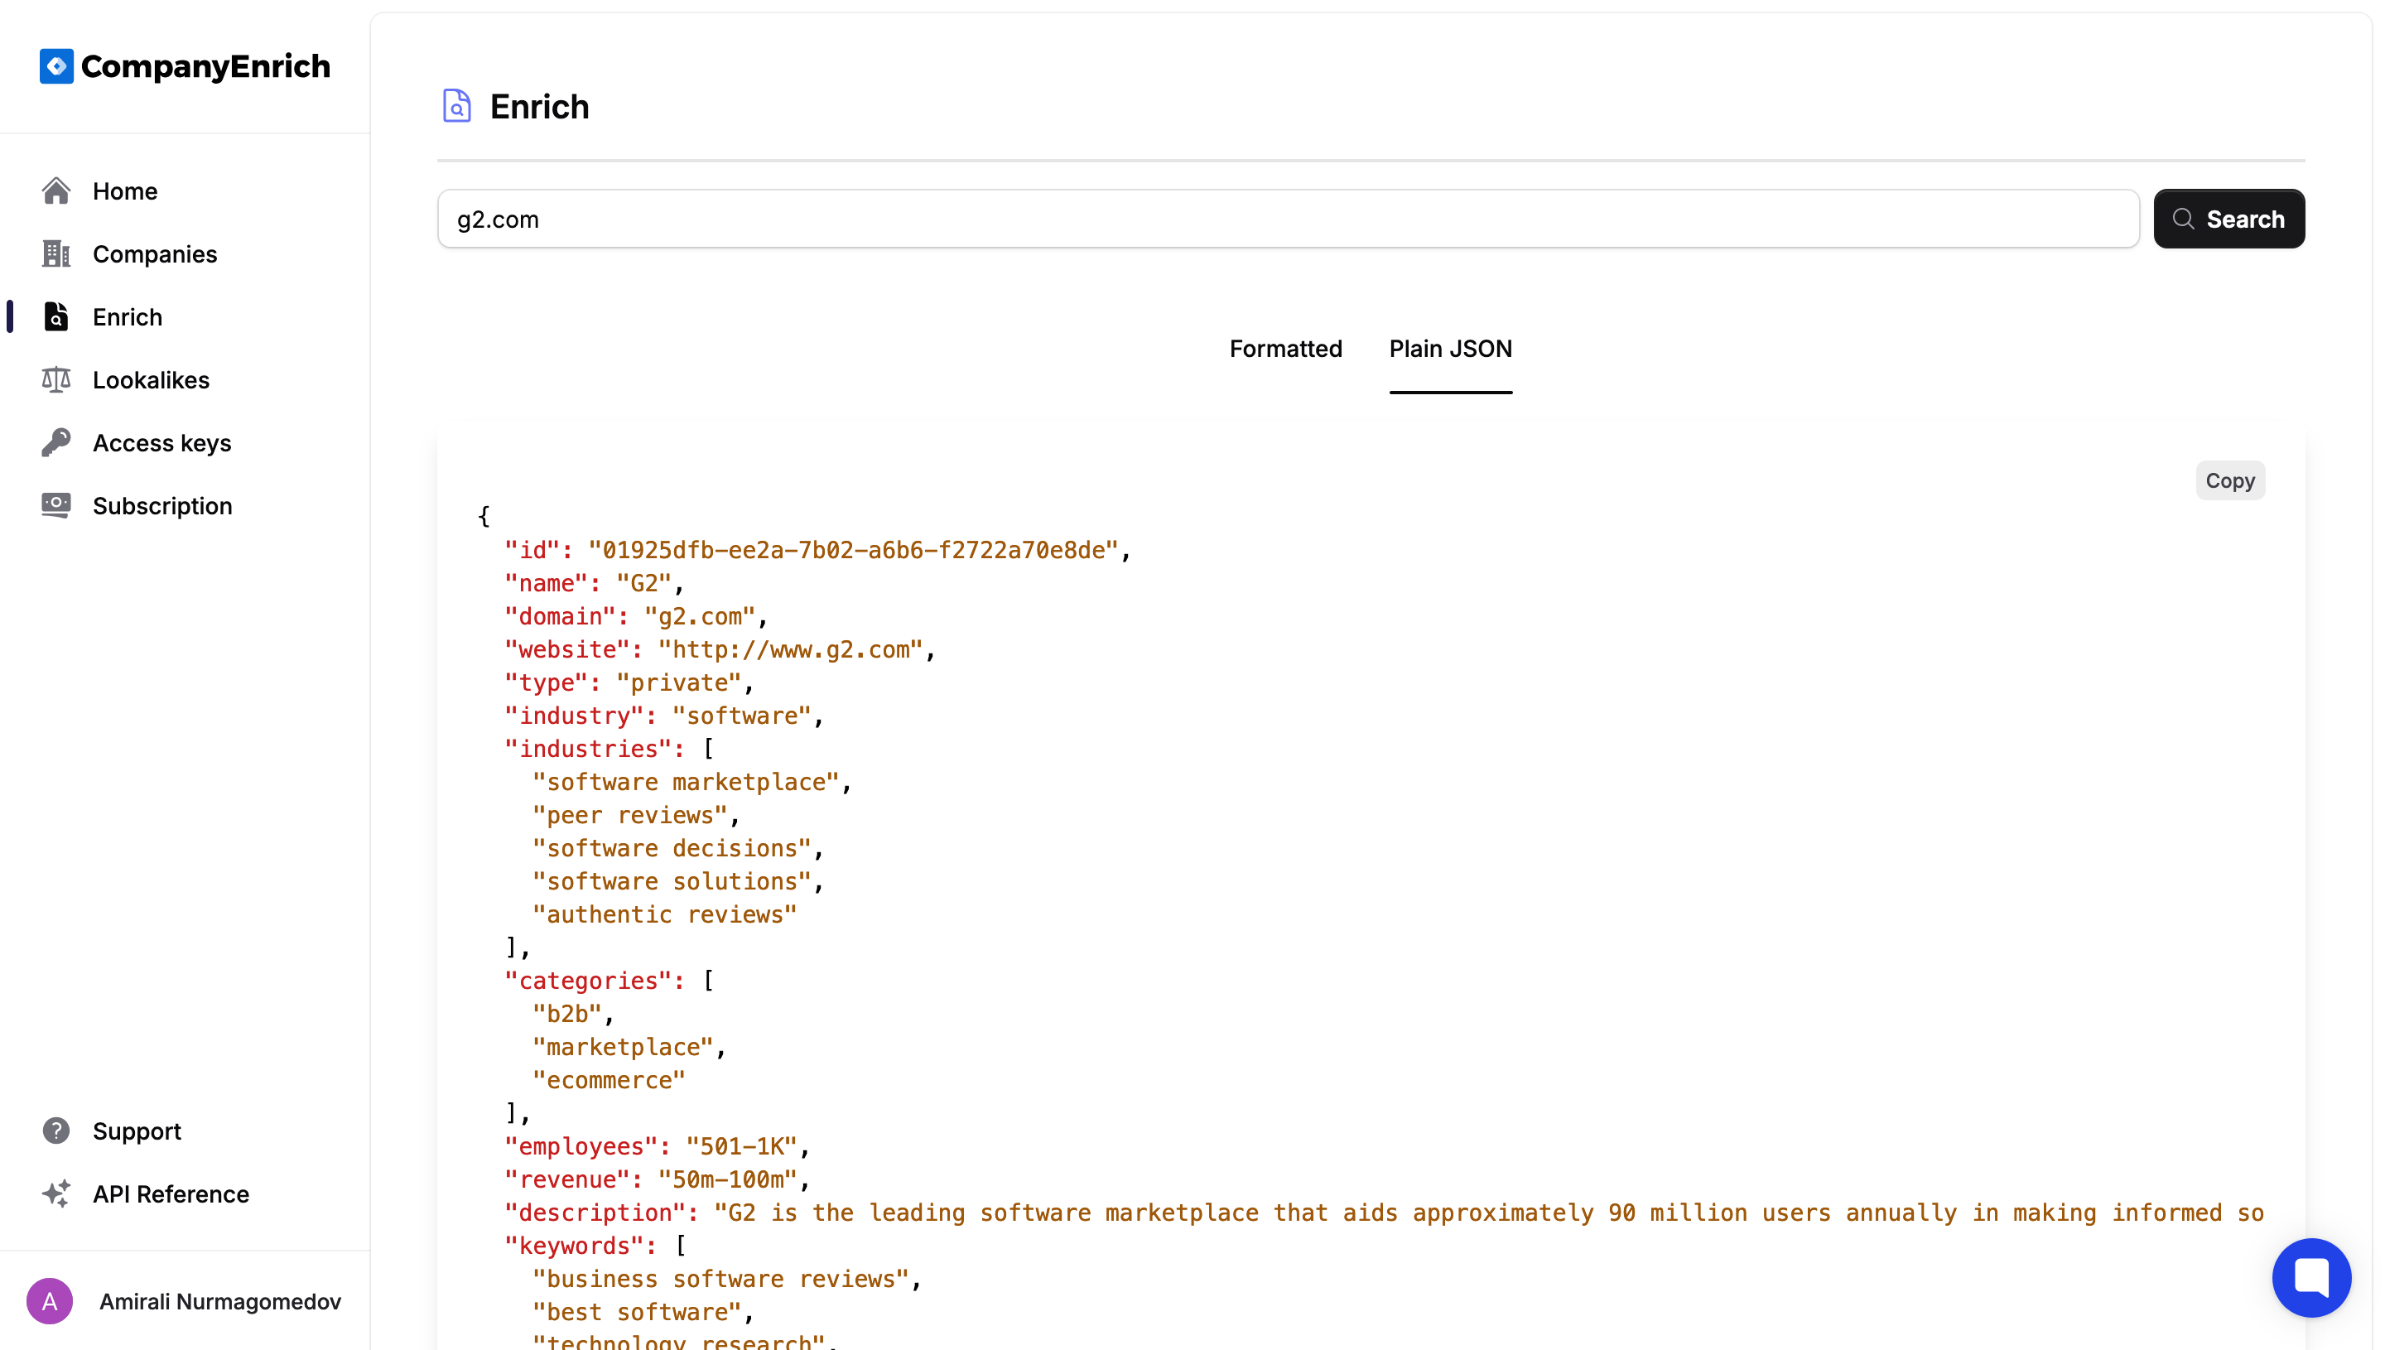2385x1350 pixels.
Task: Click the CompanyEnrich logo icon
Action: click(x=56, y=65)
